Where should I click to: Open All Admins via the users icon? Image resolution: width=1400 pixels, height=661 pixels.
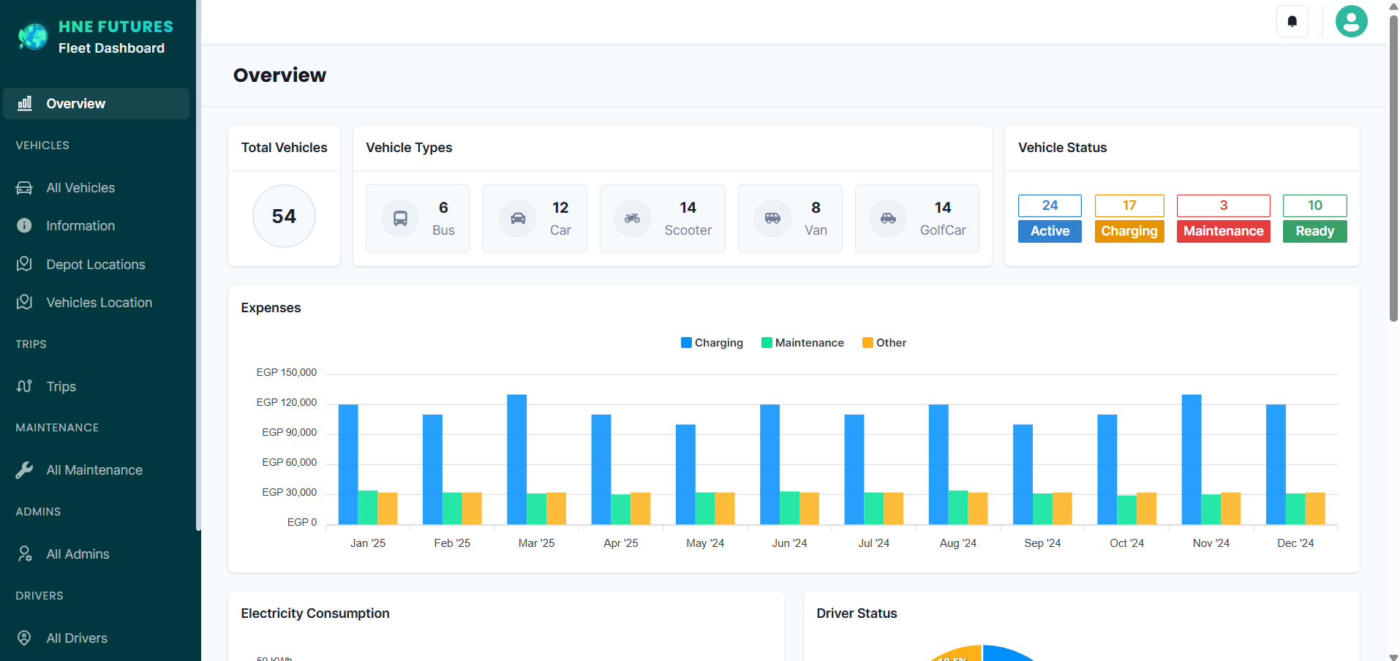24,554
